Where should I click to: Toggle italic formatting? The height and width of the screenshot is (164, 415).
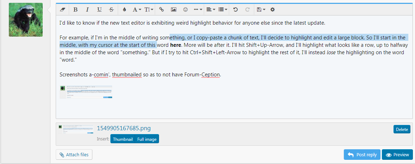[x=87, y=10]
